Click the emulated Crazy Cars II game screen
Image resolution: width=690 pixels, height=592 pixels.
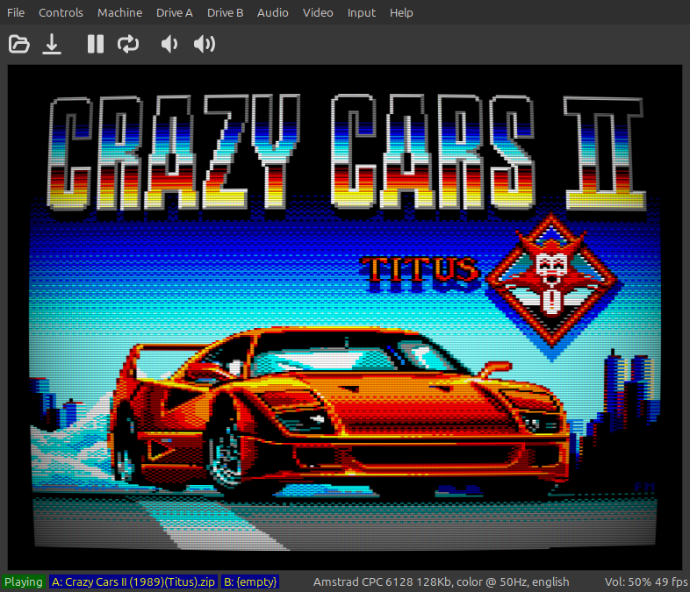pyautogui.click(x=344, y=317)
